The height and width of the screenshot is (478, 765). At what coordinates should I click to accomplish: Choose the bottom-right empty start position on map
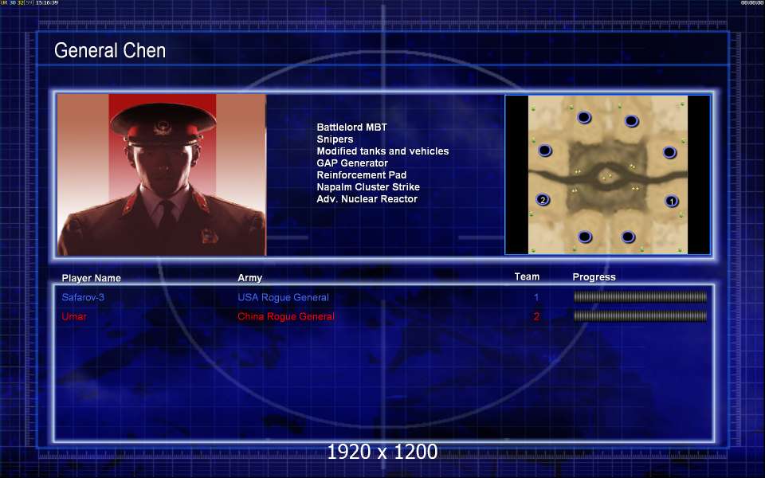coord(628,237)
